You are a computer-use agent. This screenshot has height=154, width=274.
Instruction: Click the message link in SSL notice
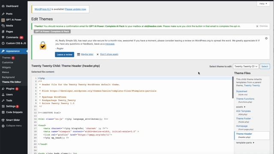click(110, 44)
